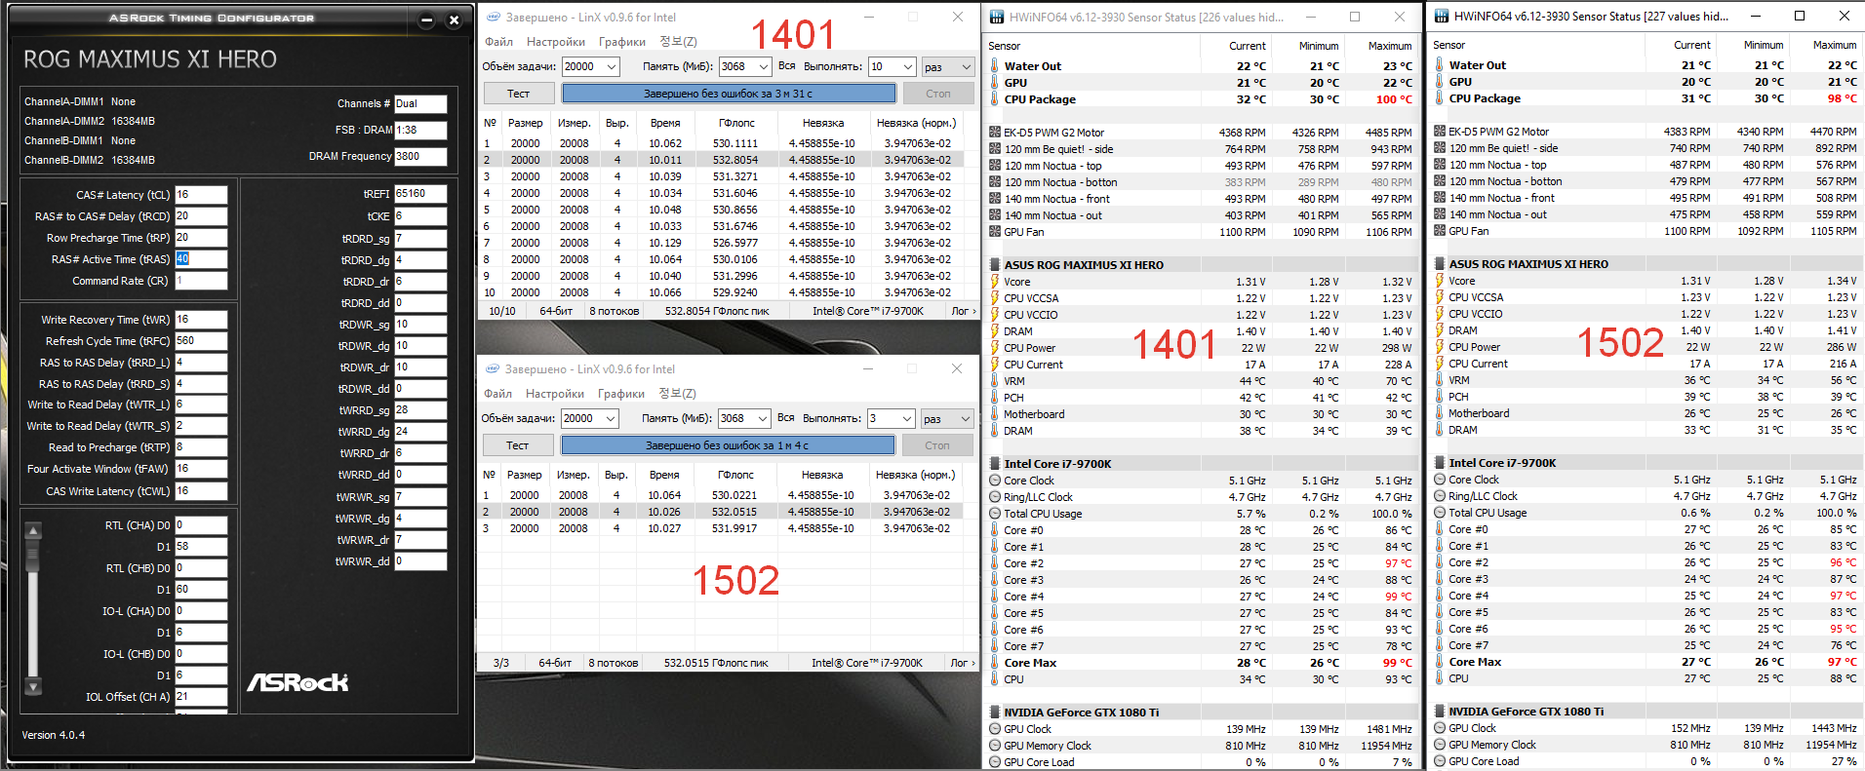Select the row with 531.9917 ГФлопс in the lower LinX window

coord(721,528)
